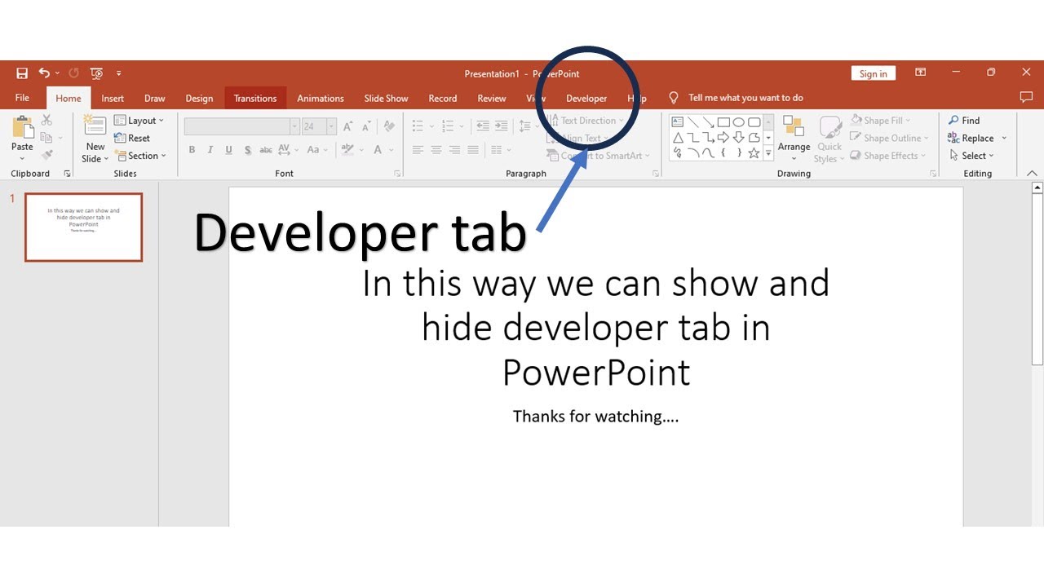Clear all formatting eraser icon
This screenshot has width=1044, height=587.
pyautogui.click(x=389, y=126)
